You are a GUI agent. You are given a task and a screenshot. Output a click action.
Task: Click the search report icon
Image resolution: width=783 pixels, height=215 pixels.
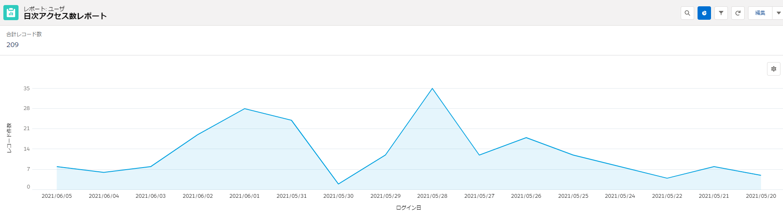pos(687,13)
